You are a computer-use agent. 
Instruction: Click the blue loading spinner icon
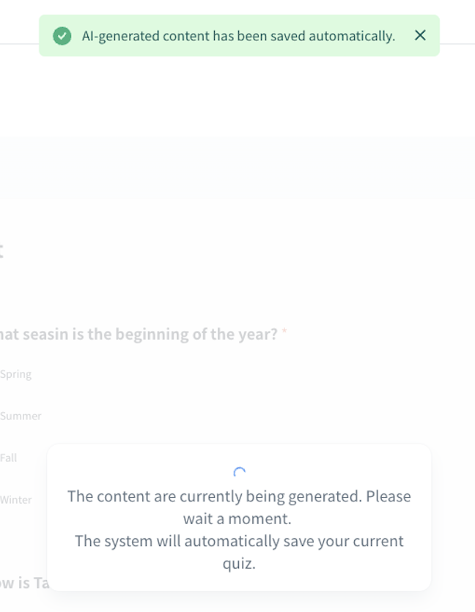(x=239, y=473)
